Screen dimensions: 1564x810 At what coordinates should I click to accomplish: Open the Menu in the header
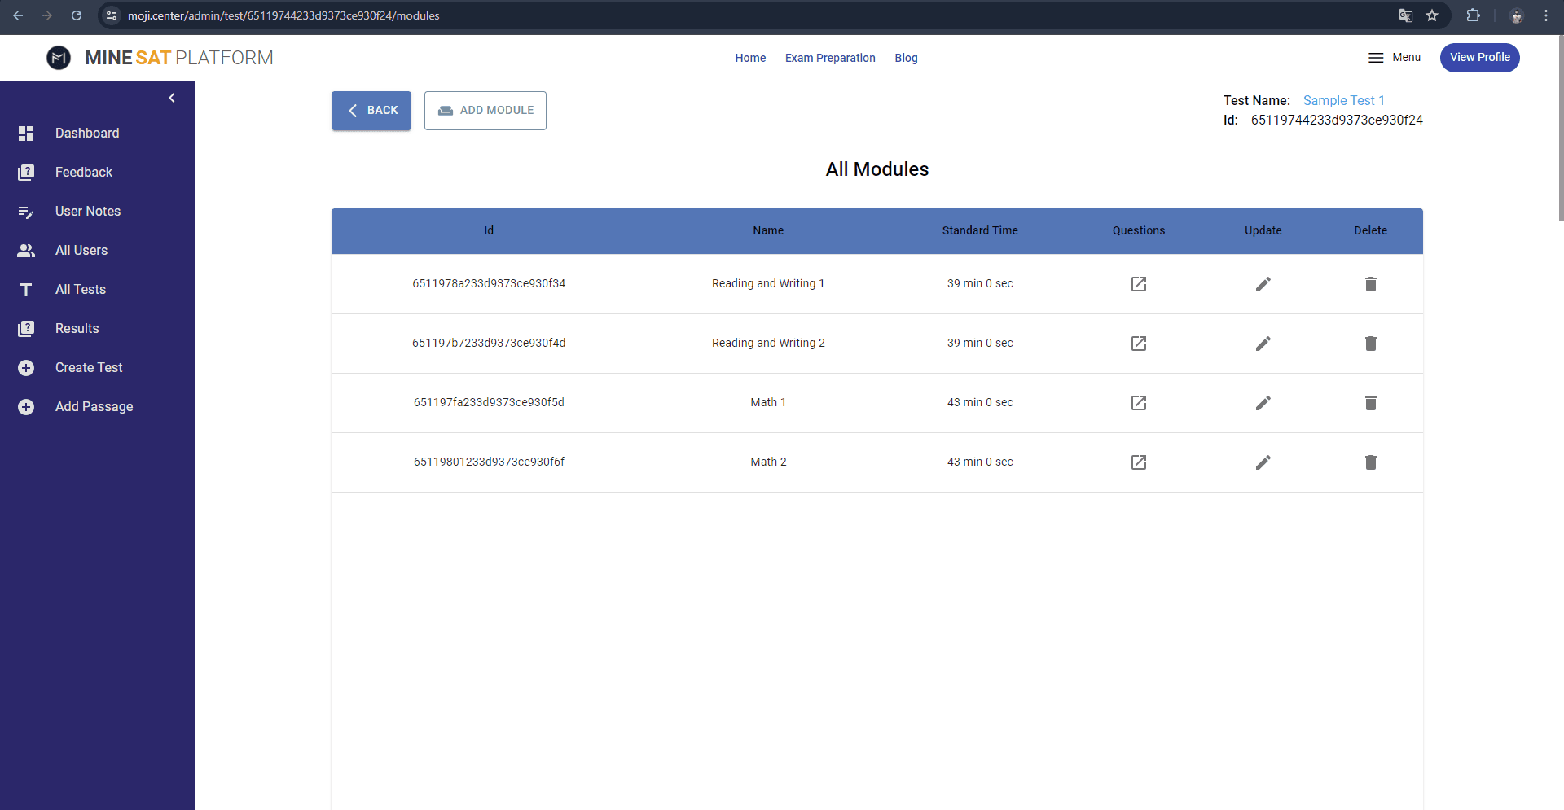(1394, 57)
